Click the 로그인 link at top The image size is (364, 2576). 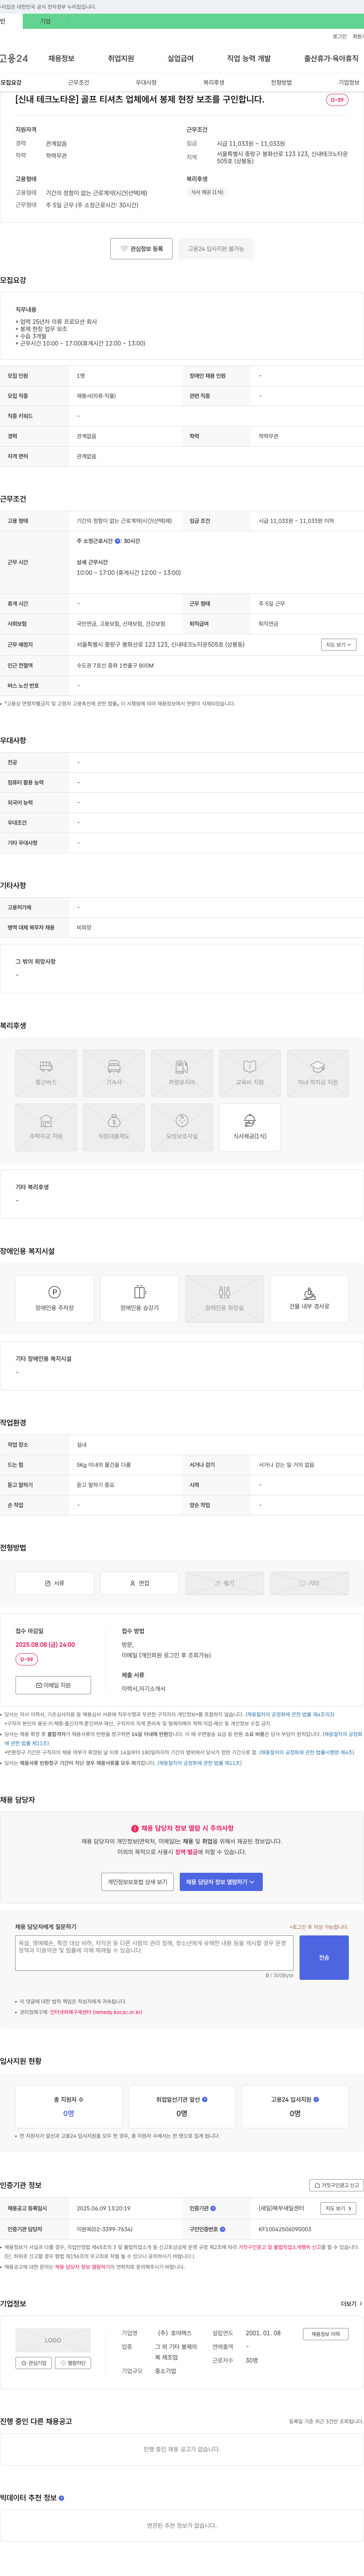340,37
